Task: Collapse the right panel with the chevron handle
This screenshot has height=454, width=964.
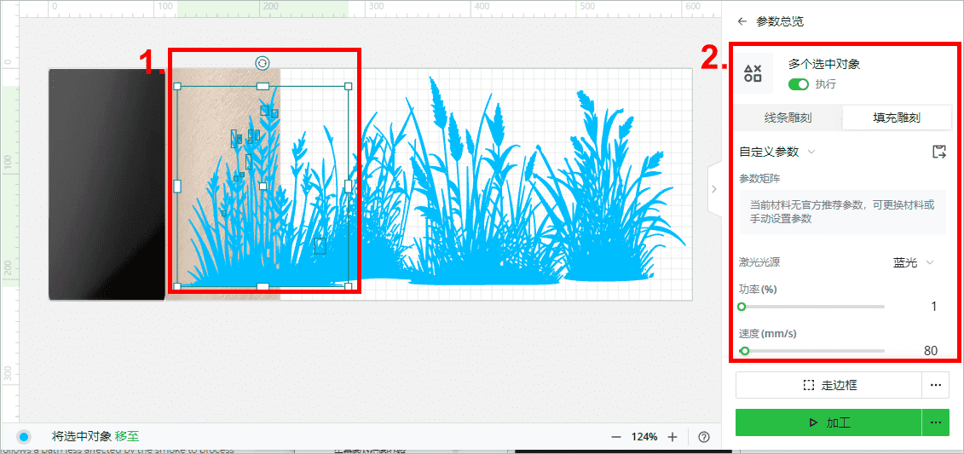Action: 713,189
